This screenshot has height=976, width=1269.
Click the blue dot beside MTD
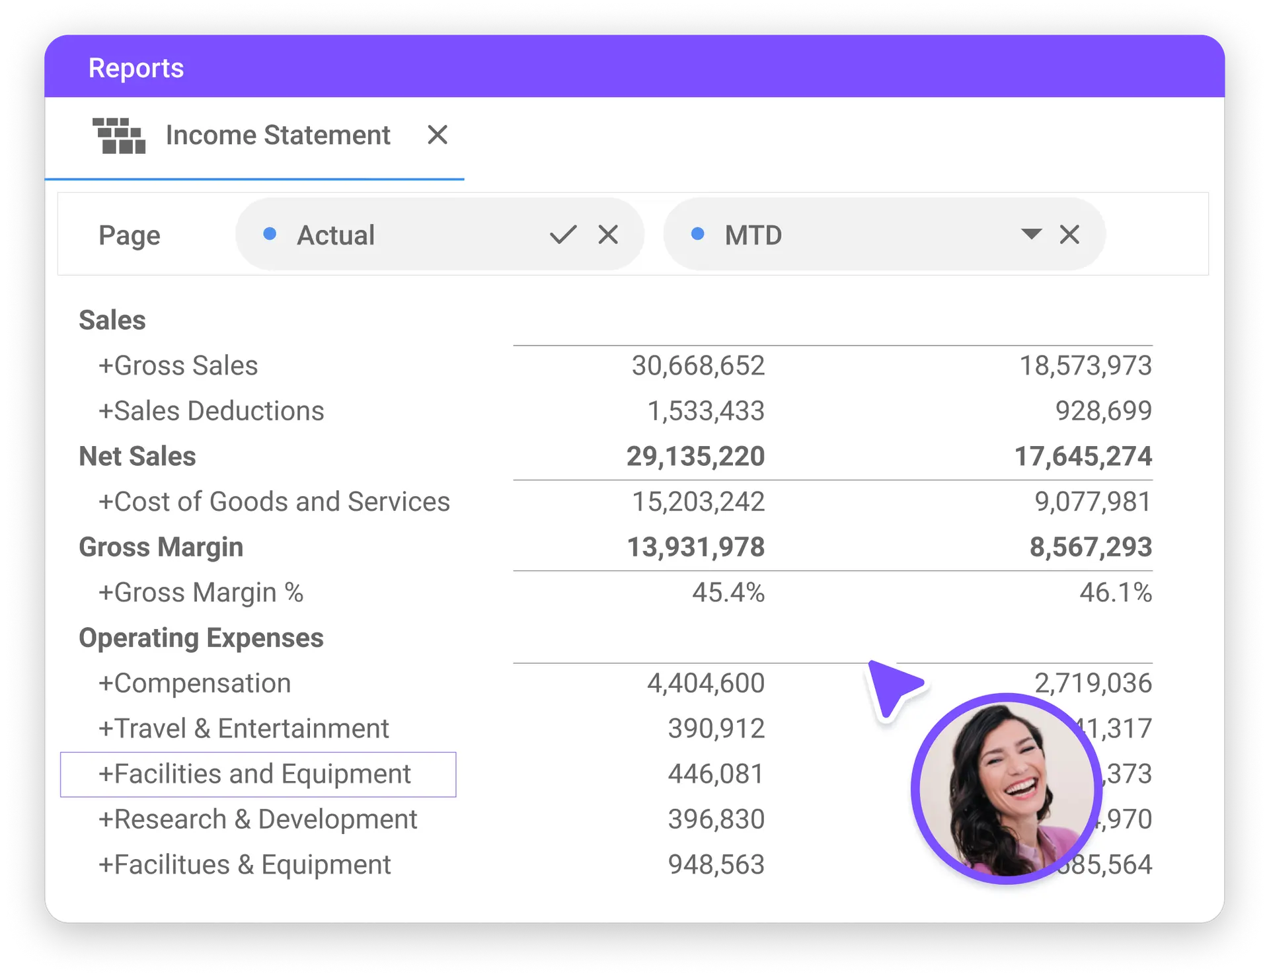point(697,234)
